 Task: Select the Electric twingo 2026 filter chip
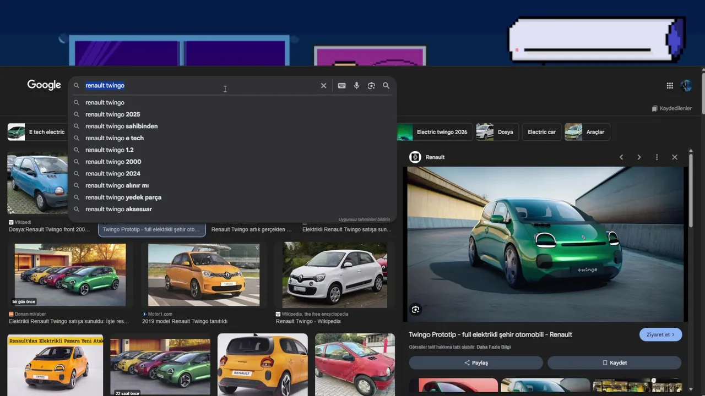(x=434, y=132)
